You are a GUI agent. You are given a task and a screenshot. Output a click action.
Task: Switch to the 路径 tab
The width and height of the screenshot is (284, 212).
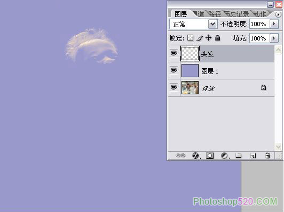coord(215,14)
